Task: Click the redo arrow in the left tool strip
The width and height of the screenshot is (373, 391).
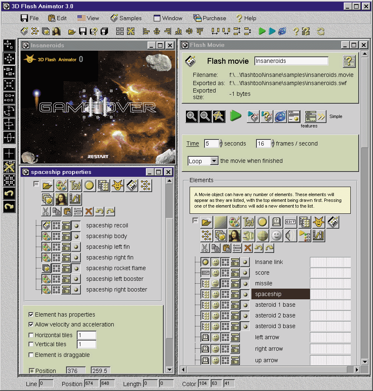Action: (9, 206)
